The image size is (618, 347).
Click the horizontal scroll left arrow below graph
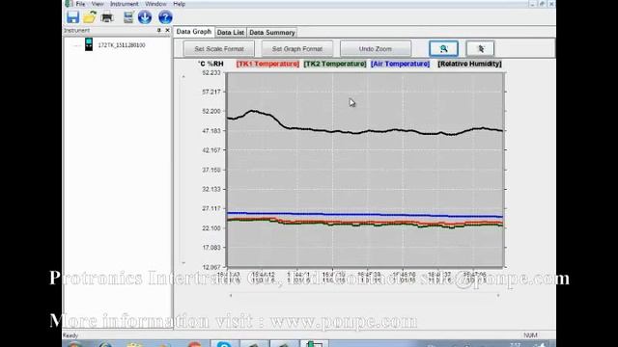[231, 295]
